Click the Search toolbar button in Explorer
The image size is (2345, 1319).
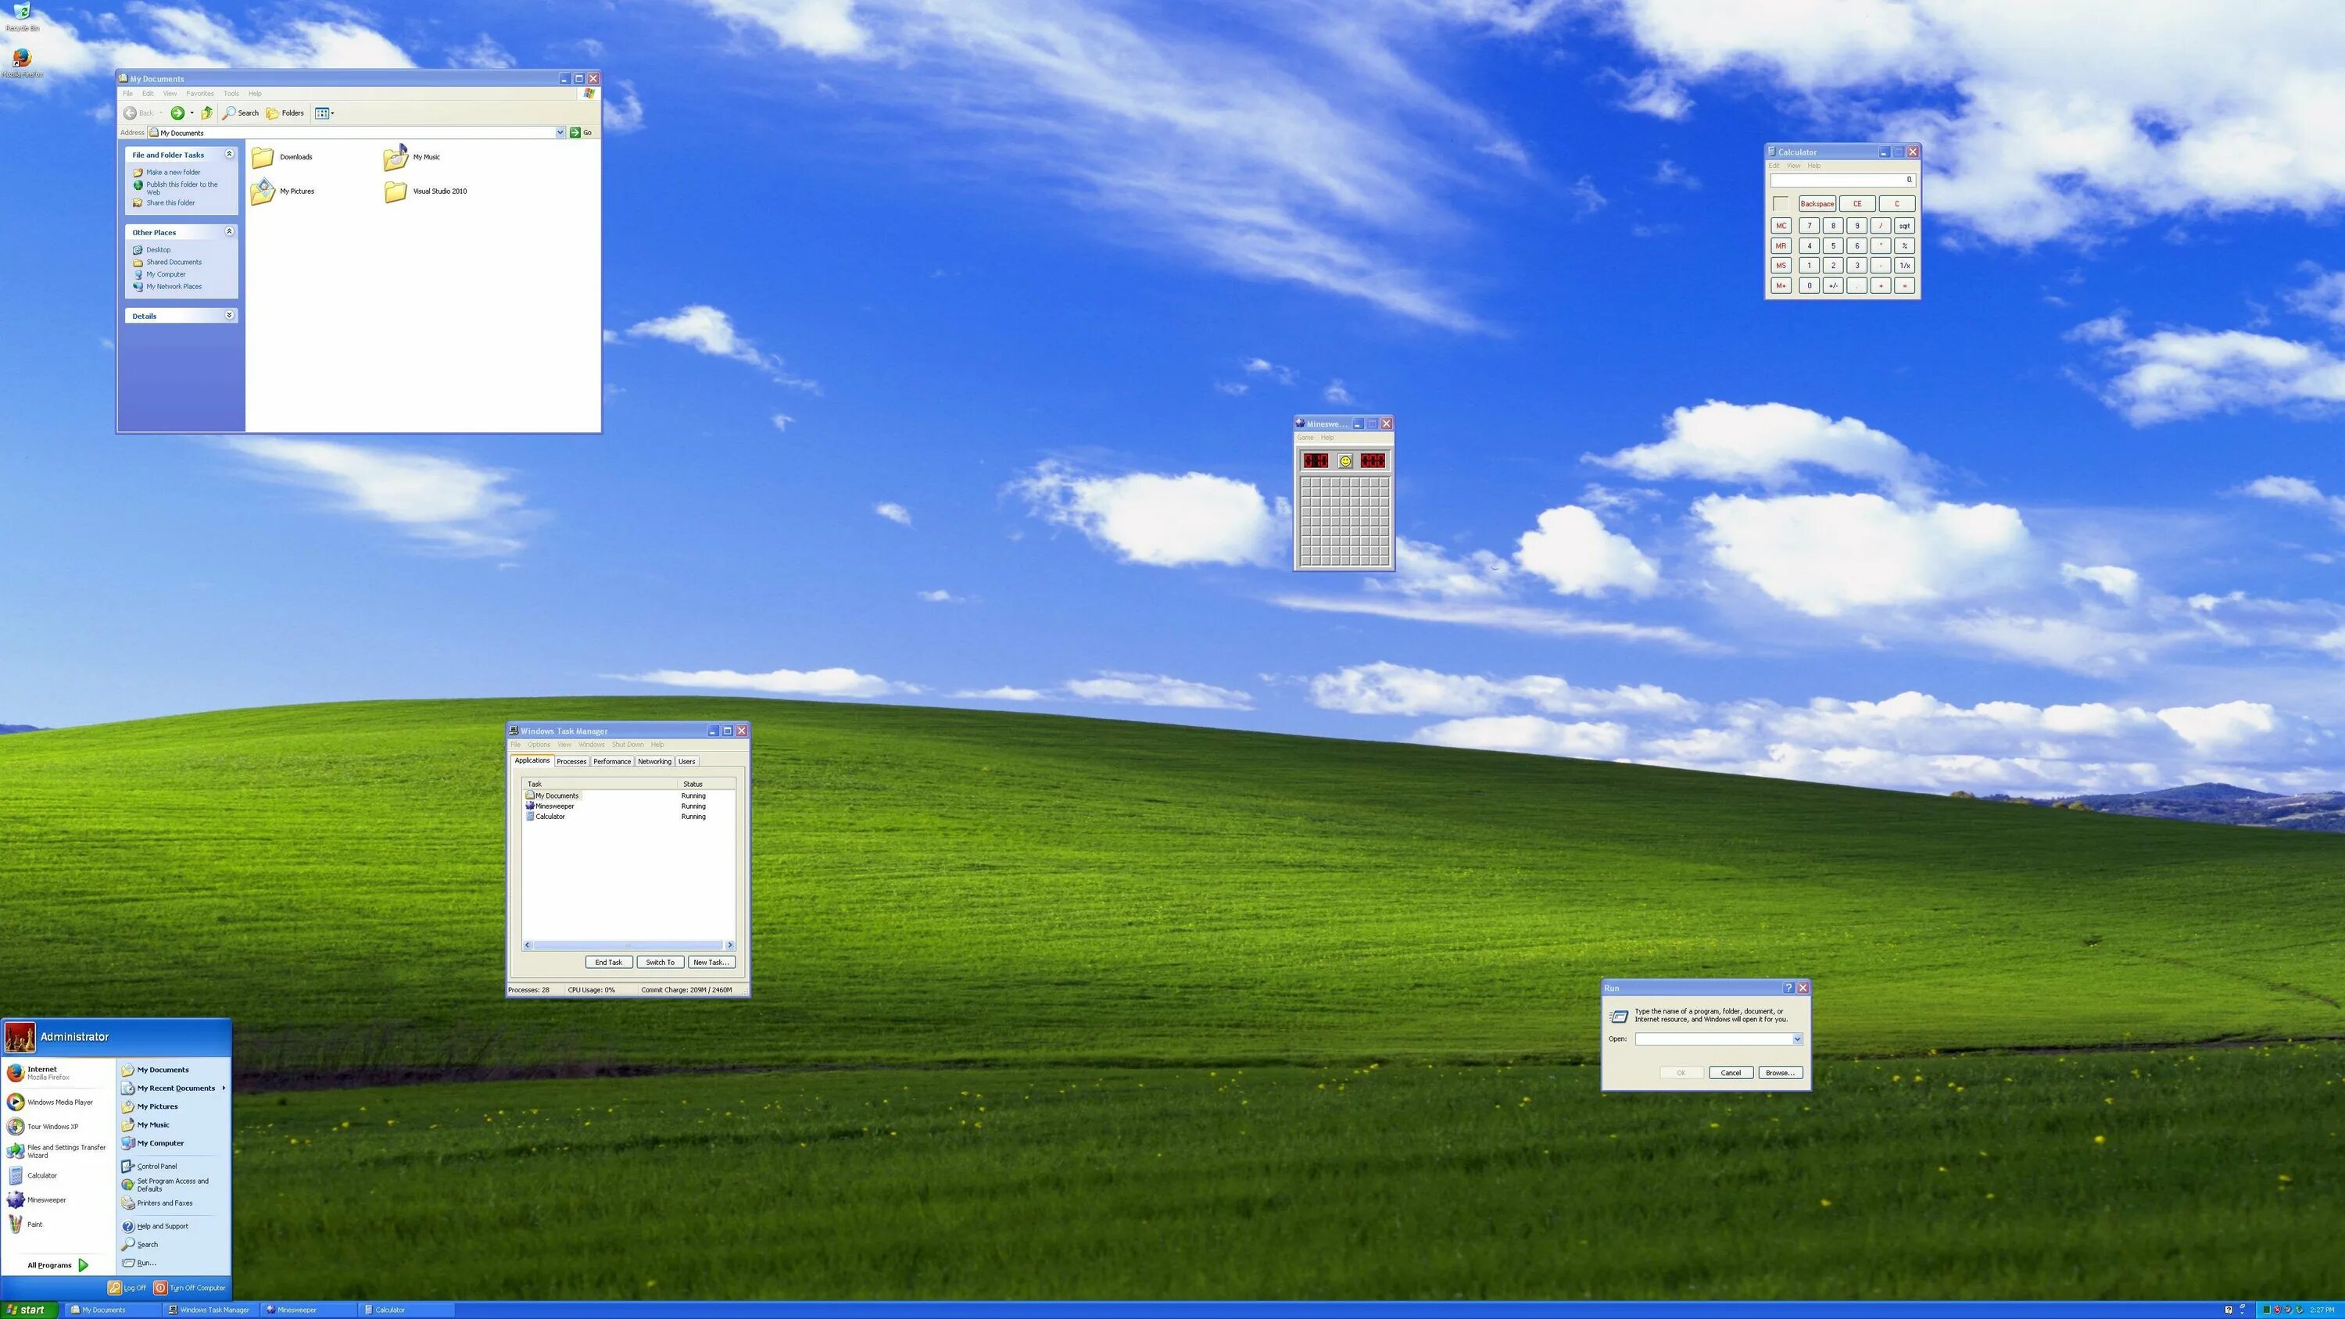click(240, 113)
